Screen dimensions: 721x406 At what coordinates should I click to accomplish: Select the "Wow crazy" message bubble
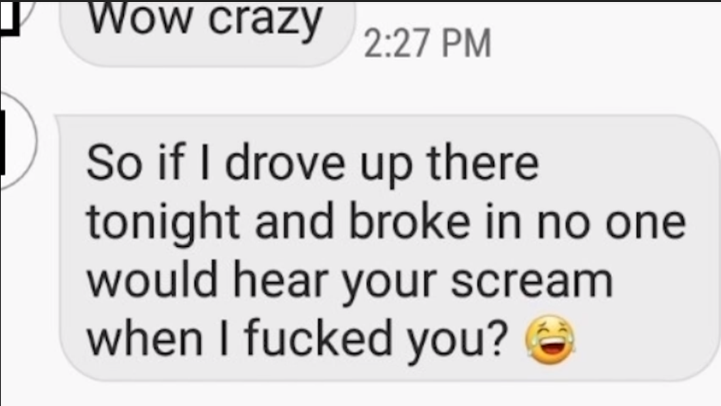pos(205,33)
